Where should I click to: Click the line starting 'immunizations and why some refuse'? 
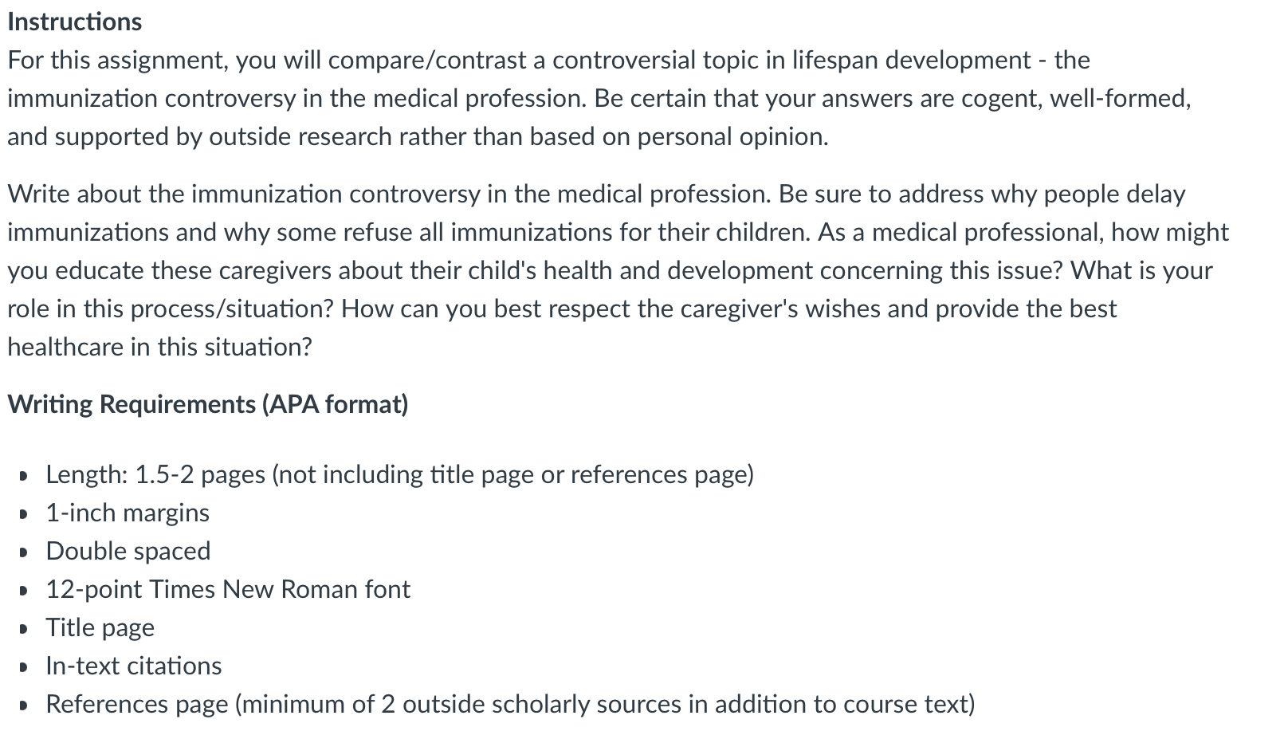coord(618,232)
